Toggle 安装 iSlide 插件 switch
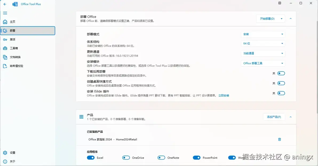The width and height of the screenshot is (318, 166). point(281,93)
